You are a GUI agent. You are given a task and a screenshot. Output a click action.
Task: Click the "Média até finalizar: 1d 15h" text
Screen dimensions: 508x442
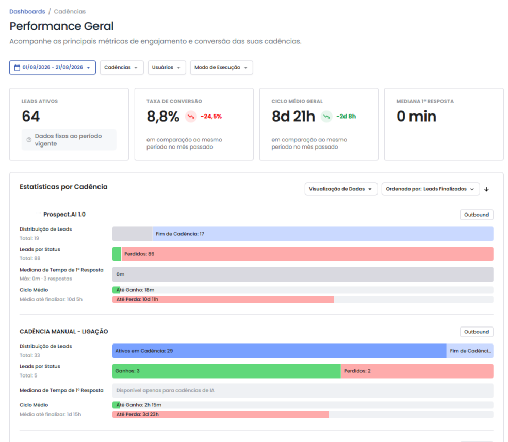[x=50, y=415]
